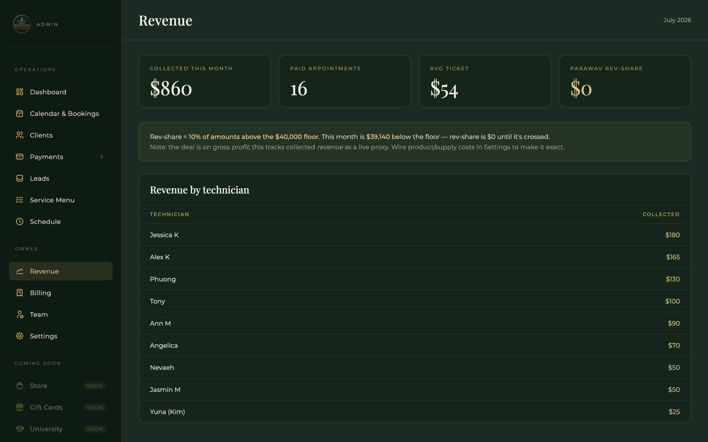Viewport: 708px width, 442px height.
Task: Click the Collected This Month $860 card
Action: tap(204, 81)
